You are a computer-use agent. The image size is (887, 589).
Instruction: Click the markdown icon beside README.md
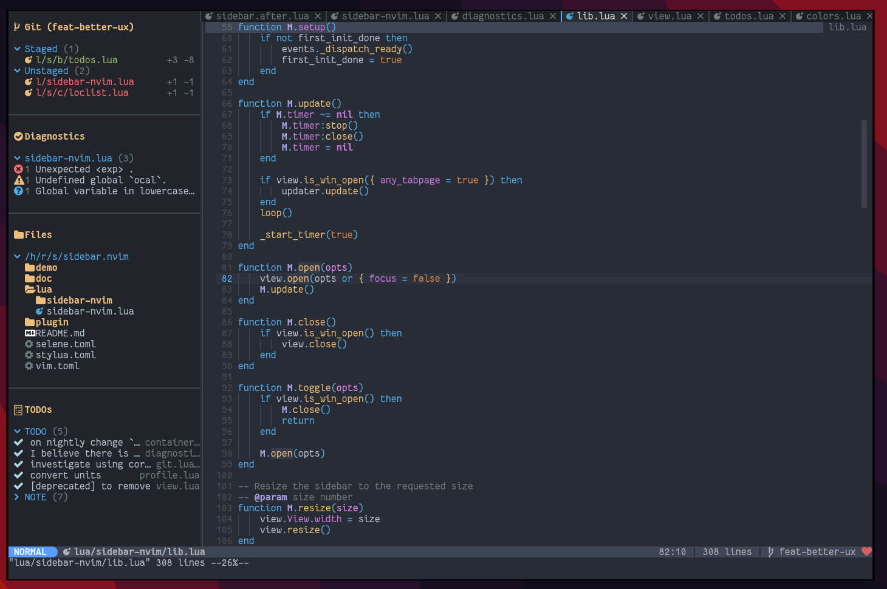(x=30, y=333)
